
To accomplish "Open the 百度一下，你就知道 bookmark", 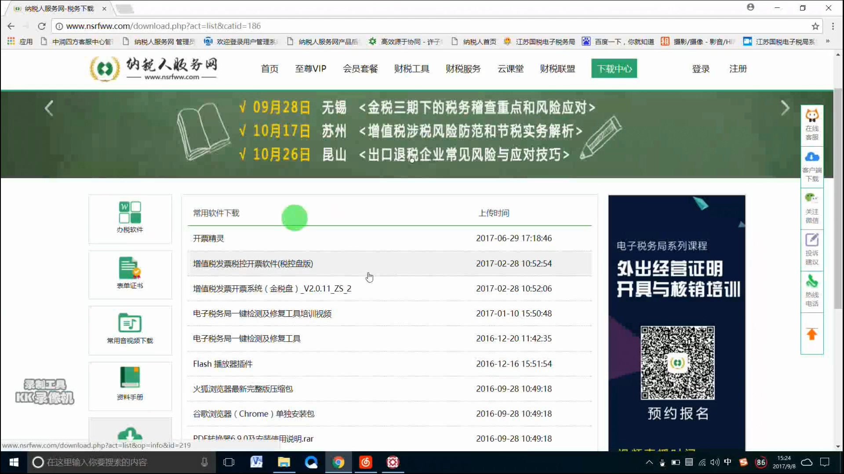I will tap(618, 41).
